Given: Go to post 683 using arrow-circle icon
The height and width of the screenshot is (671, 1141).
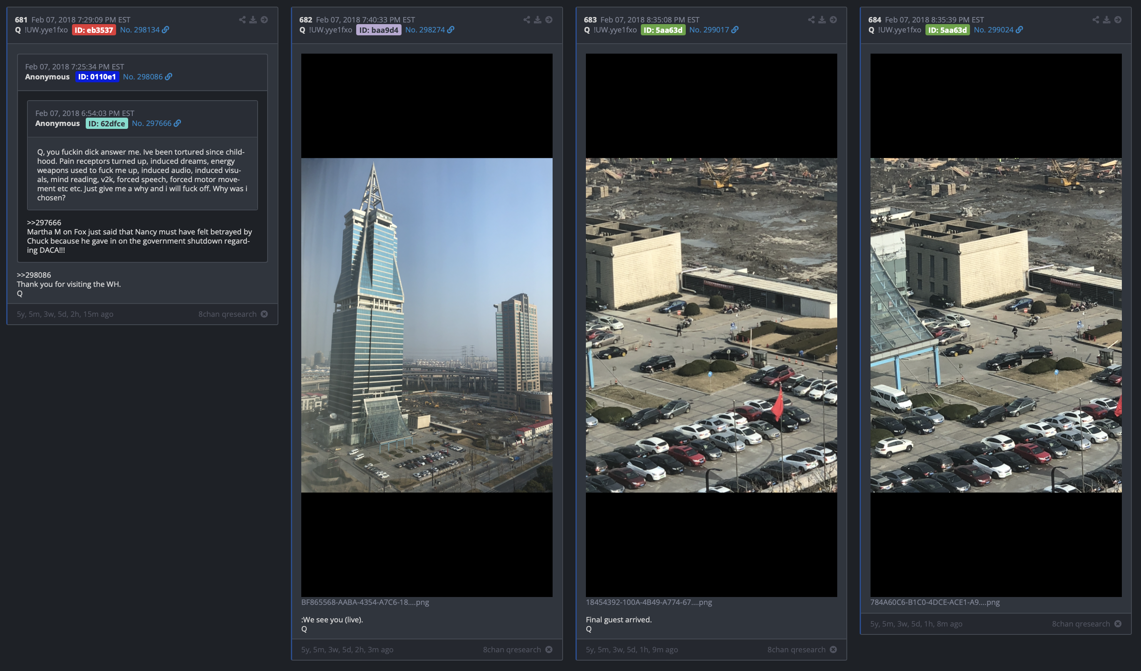Looking at the screenshot, I should click(833, 20).
